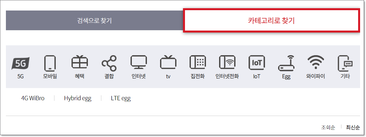This screenshot has height=137, width=366.
Task: Select the 5G category icon
Action: [21, 63]
